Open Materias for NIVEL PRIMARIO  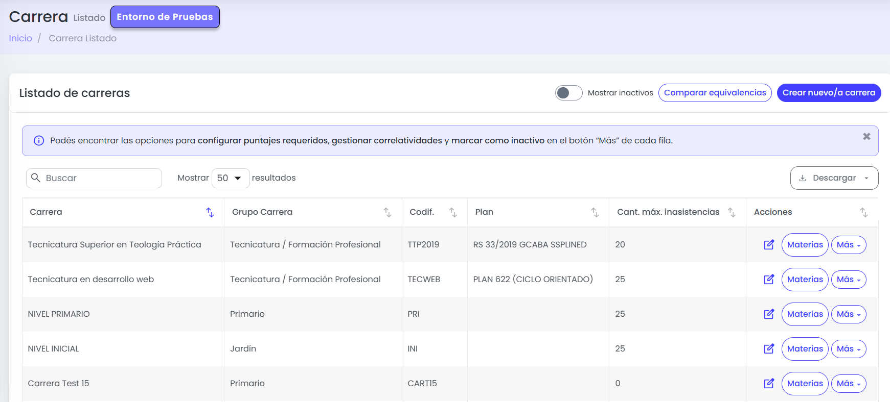805,314
